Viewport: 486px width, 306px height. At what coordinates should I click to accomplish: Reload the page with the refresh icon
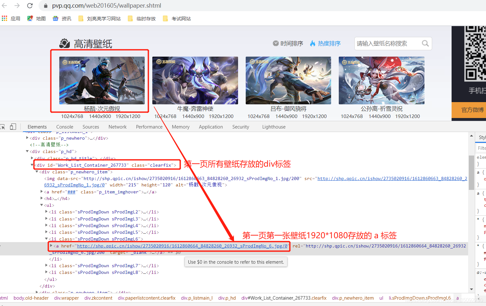[x=30, y=6]
